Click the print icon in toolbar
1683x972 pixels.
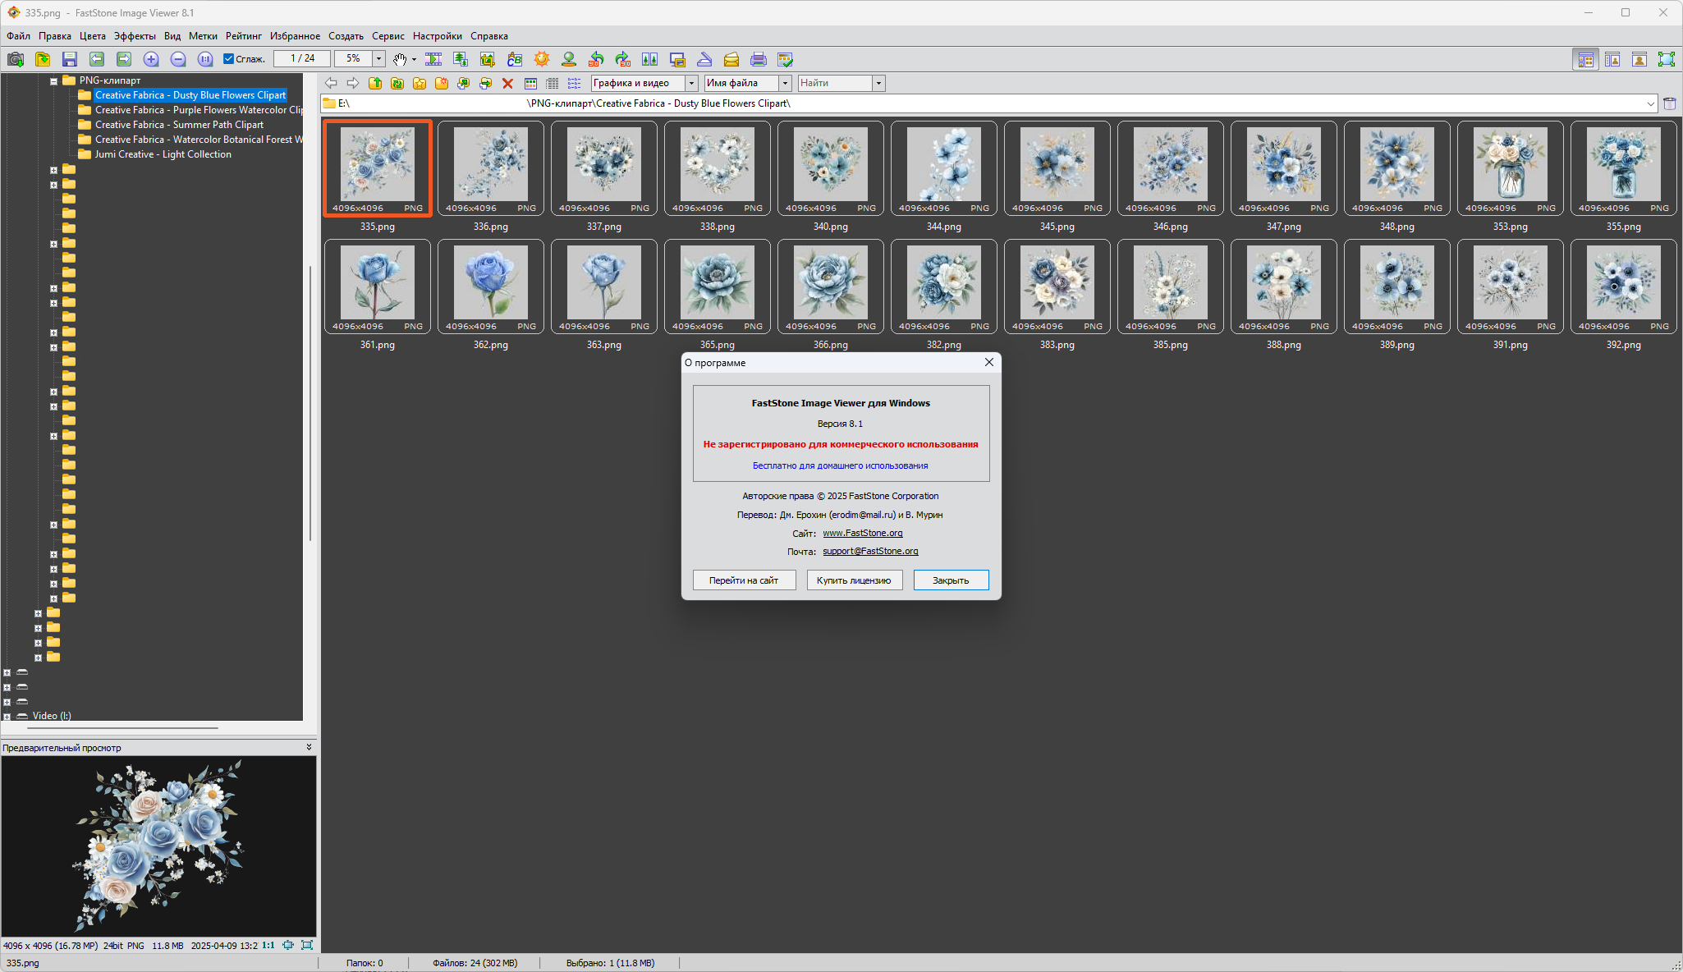click(759, 59)
